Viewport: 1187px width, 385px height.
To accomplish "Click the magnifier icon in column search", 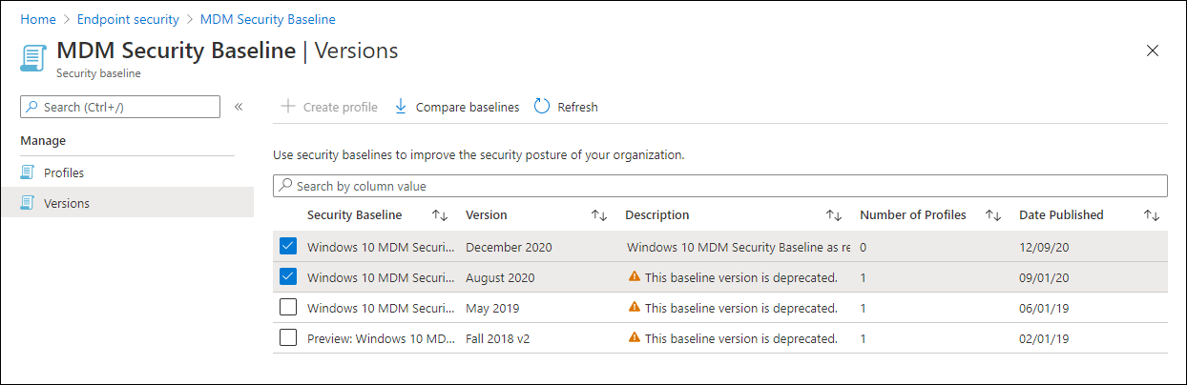I will [x=285, y=186].
